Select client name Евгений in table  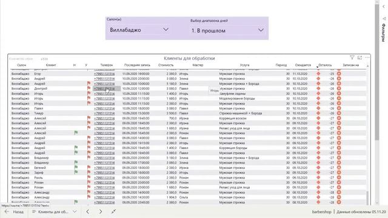click(40, 168)
